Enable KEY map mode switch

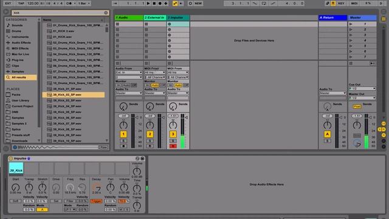[341, 4]
